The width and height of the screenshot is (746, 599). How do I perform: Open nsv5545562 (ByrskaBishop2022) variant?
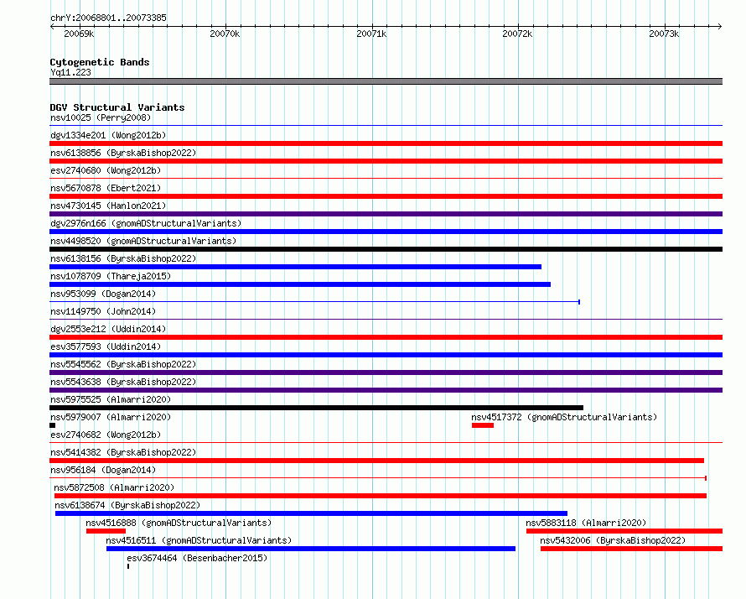[x=123, y=364]
